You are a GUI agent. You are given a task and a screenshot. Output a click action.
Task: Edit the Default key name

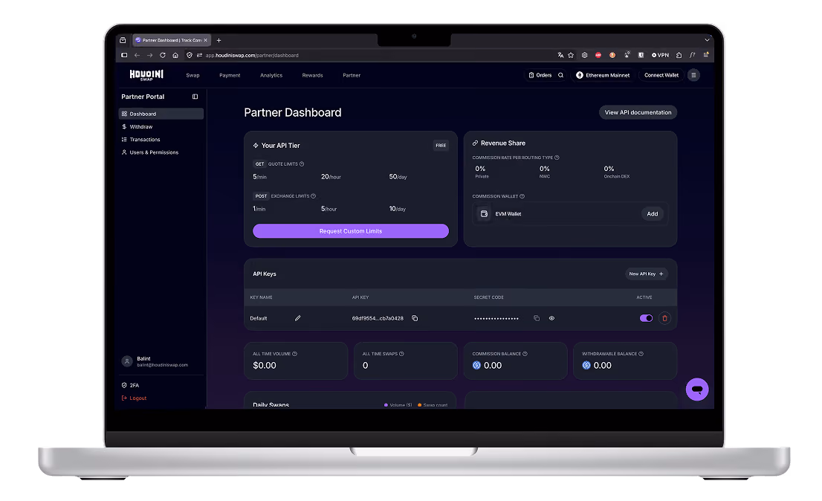tap(298, 318)
